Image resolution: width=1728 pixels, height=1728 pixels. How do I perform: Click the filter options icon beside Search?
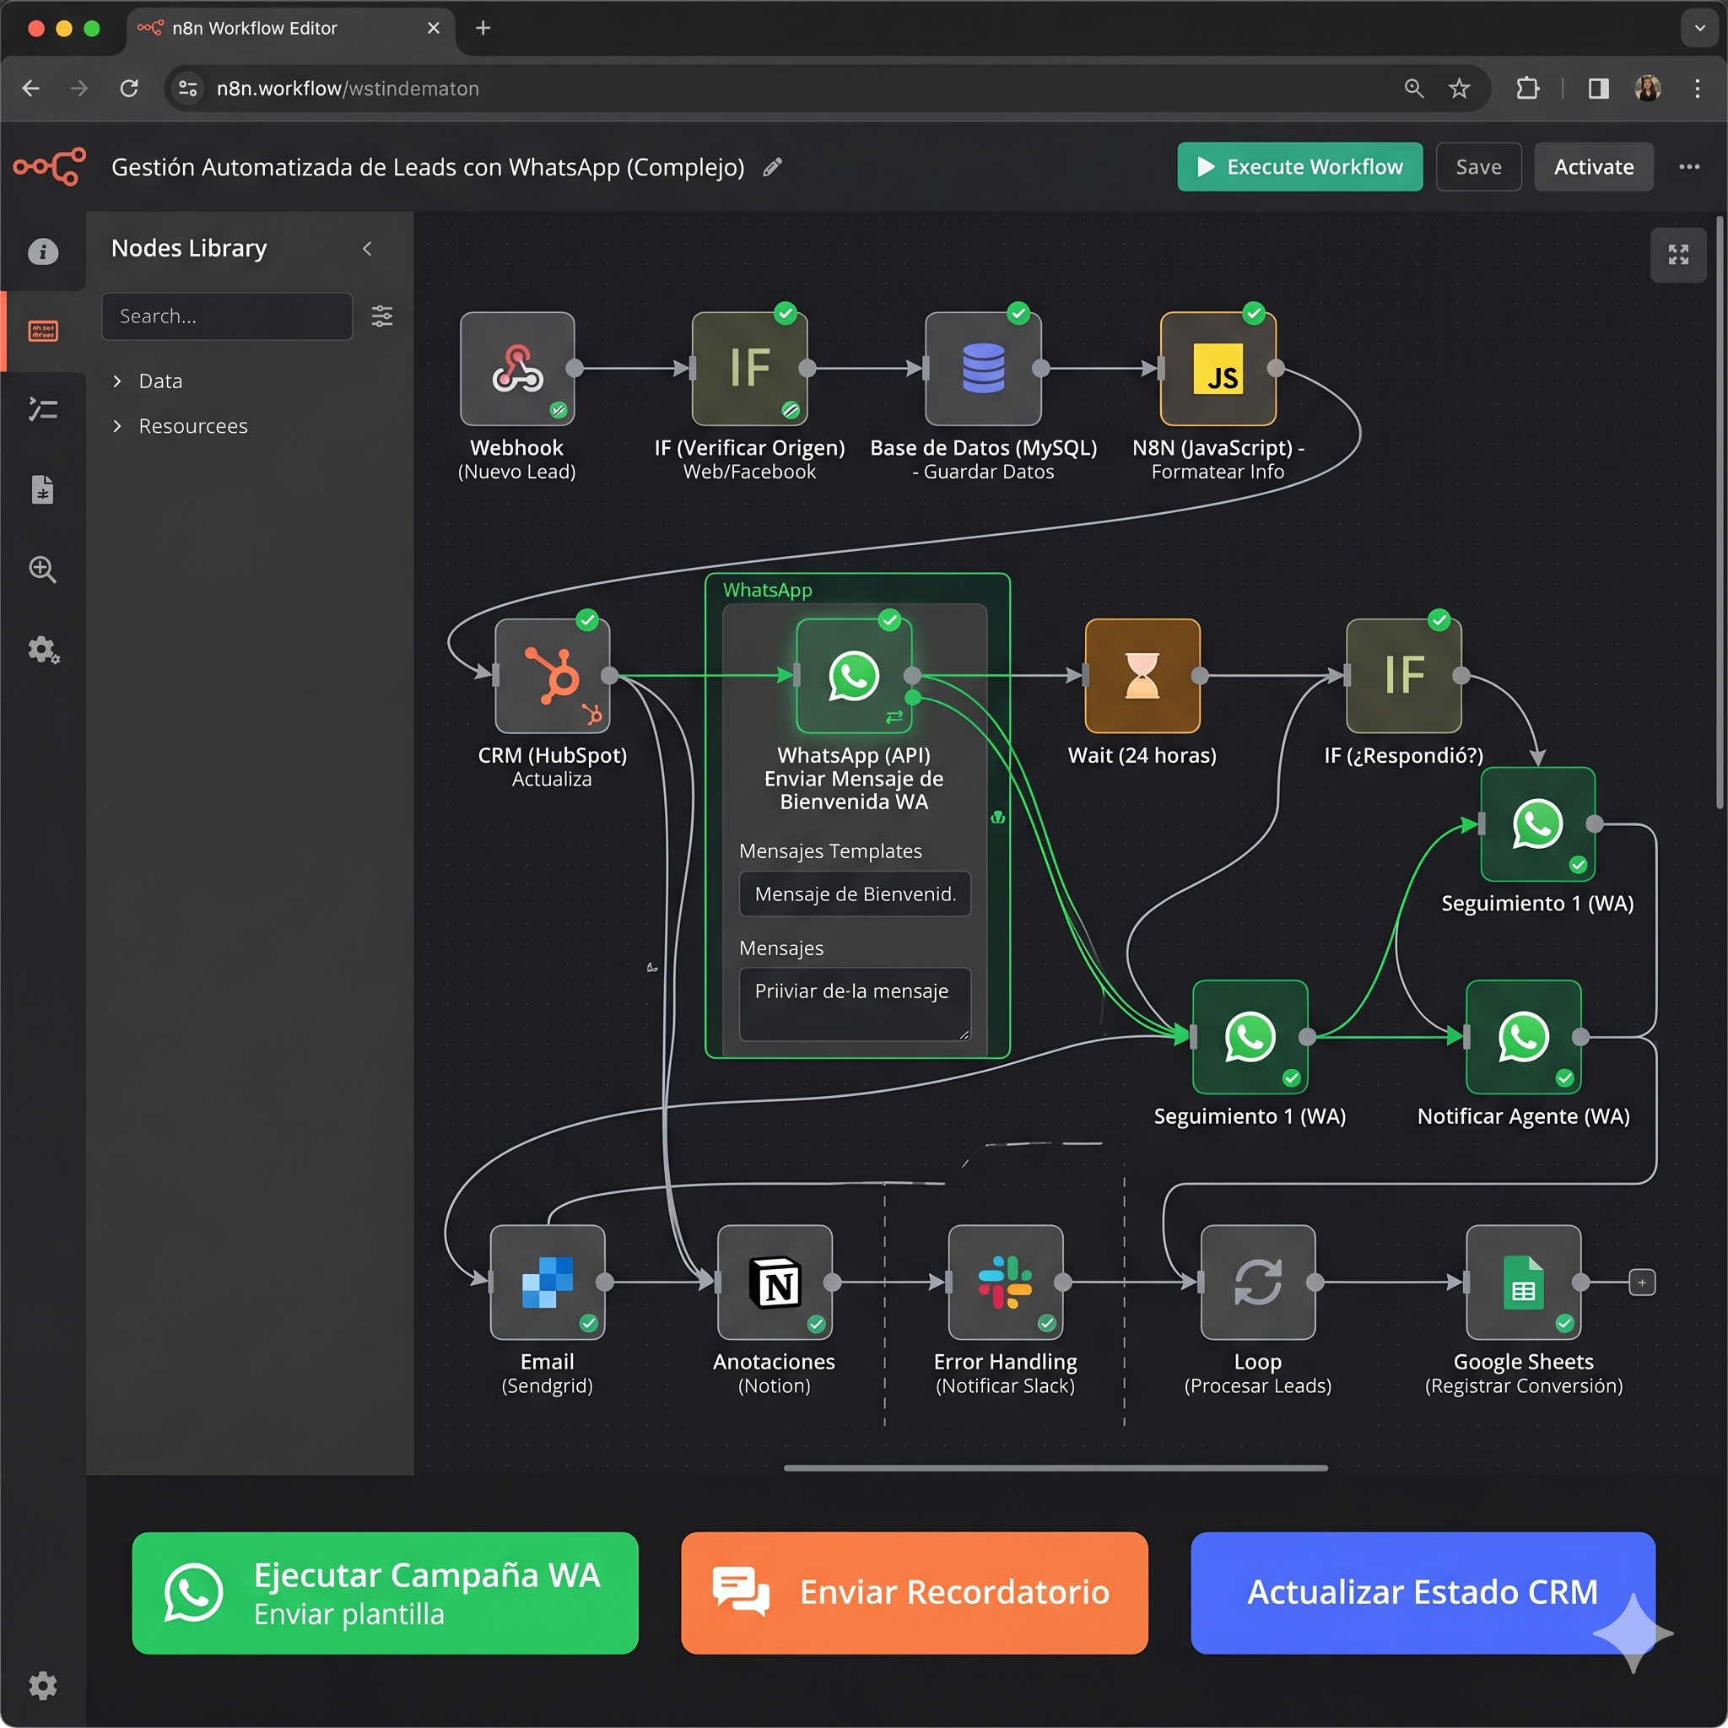click(x=382, y=316)
